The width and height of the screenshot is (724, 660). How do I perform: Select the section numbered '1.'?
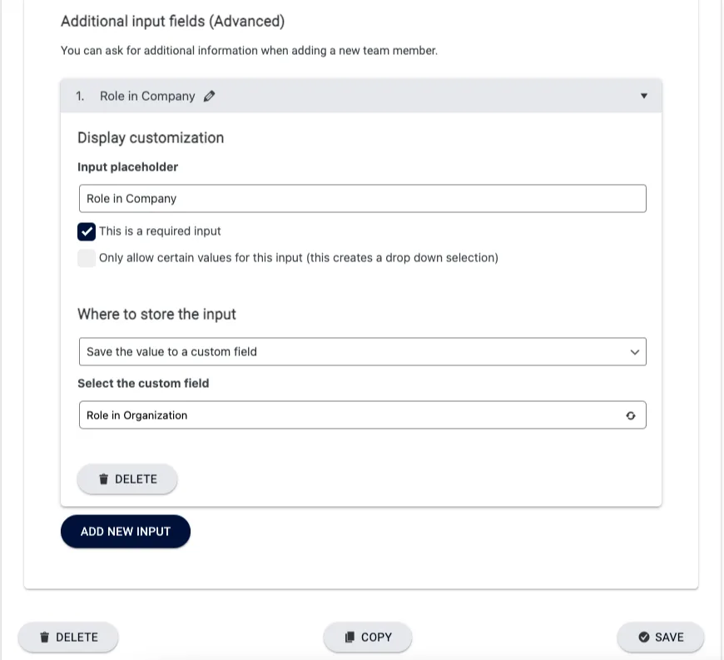coord(79,96)
